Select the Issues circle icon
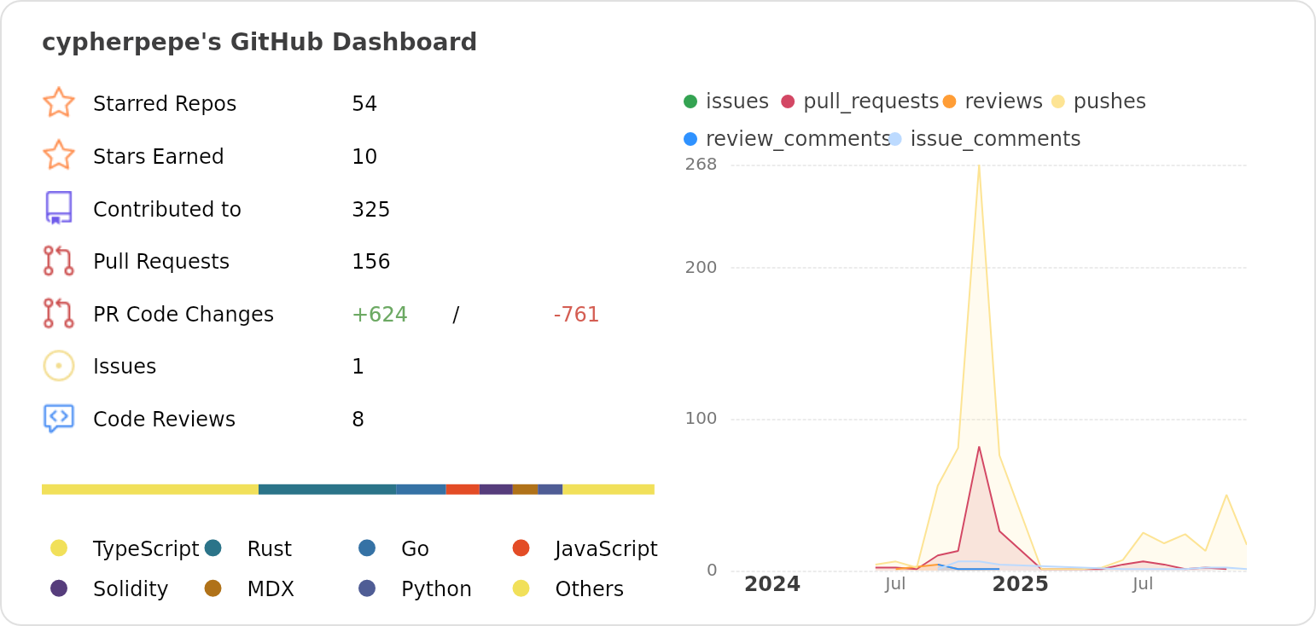The image size is (1316, 626). click(x=58, y=365)
